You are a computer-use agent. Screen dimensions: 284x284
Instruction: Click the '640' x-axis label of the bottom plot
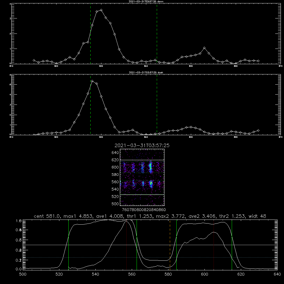coord(277,274)
